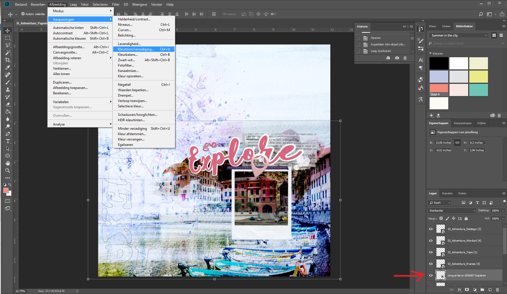Select the Crop tool
The width and height of the screenshot is (507, 294).
coord(8,60)
